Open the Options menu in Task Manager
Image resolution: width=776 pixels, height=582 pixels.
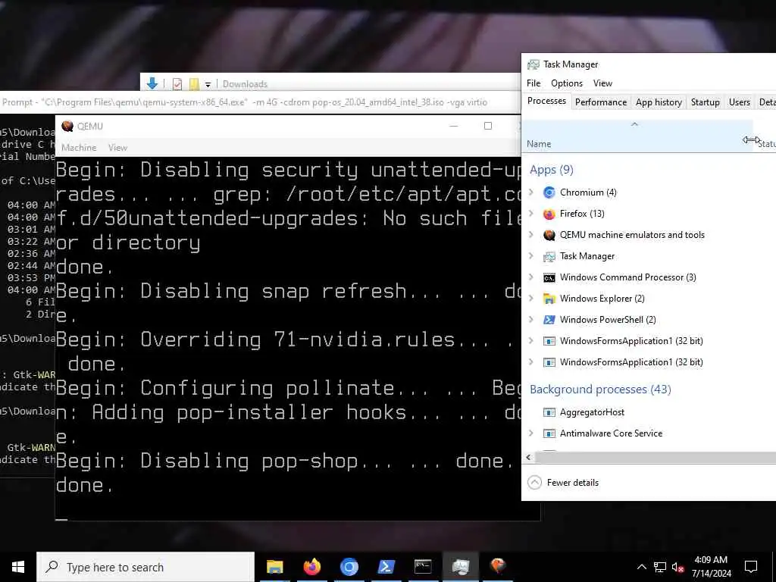(x=567, y=83)
